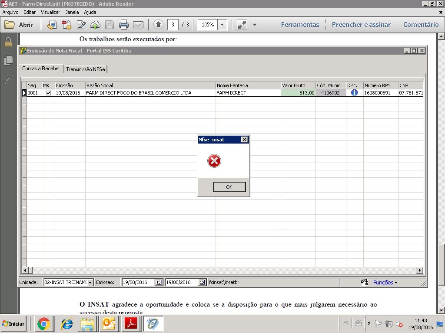445x333 pixels.
Task: Click the save floppy disk icon
Action: [109, 25]
